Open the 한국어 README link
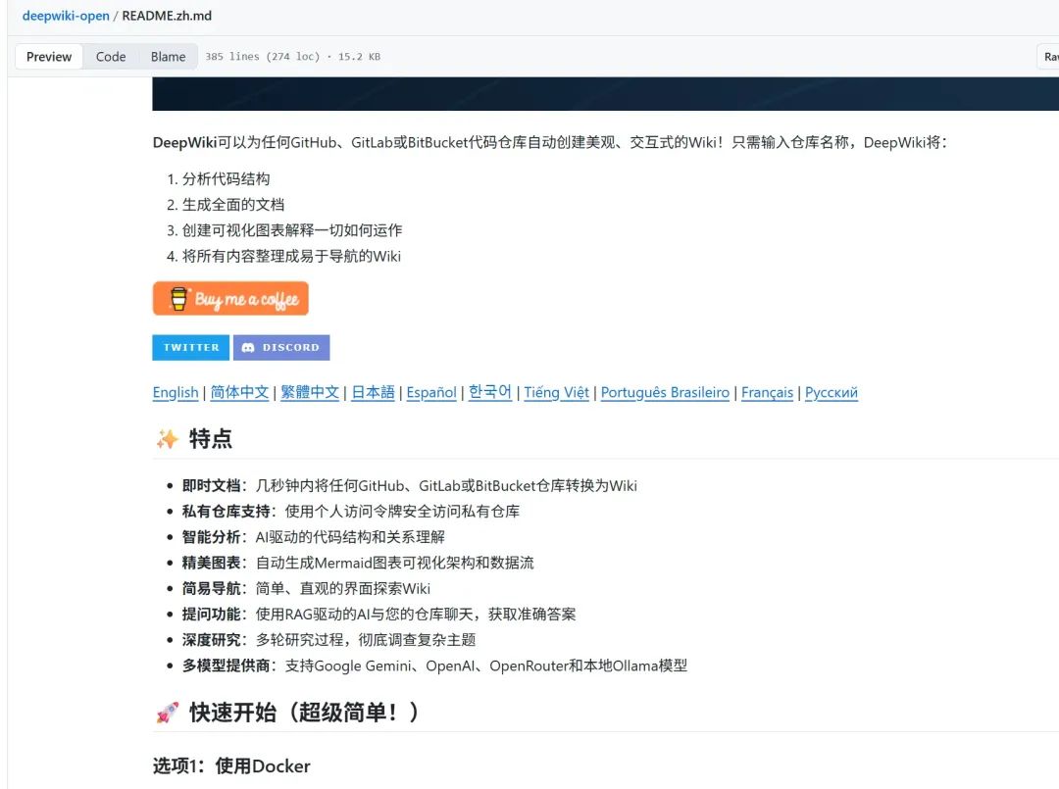The height and width of the screenshot is (789, 1059). tap(490, 392)
